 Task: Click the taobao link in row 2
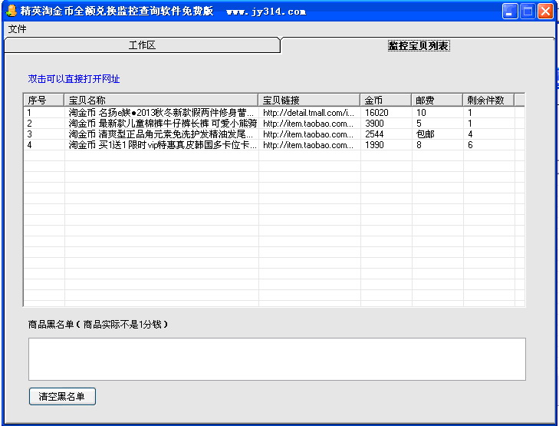click(x=308, y=124)
